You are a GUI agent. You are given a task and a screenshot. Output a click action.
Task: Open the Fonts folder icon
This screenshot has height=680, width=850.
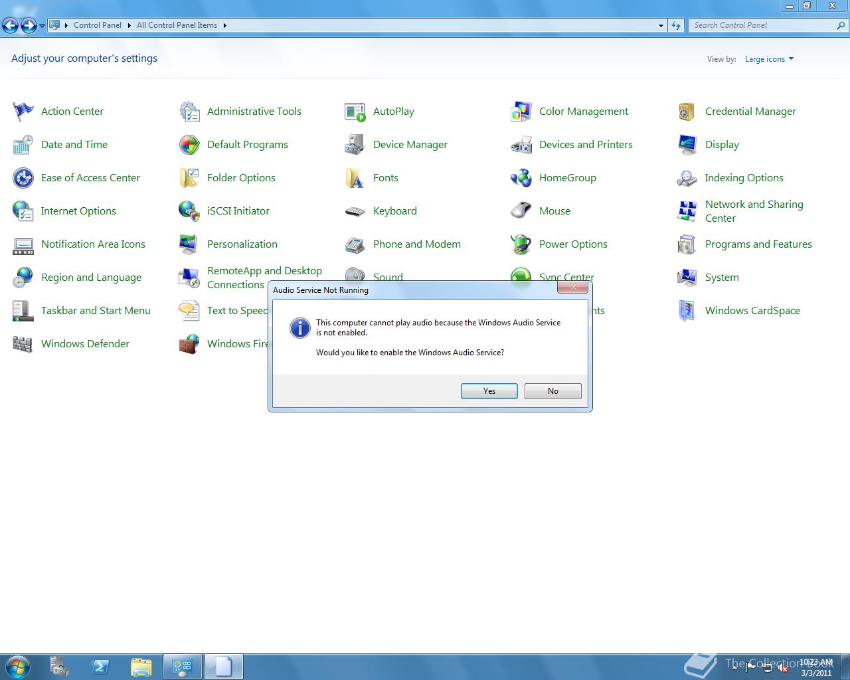coord(355,178)
